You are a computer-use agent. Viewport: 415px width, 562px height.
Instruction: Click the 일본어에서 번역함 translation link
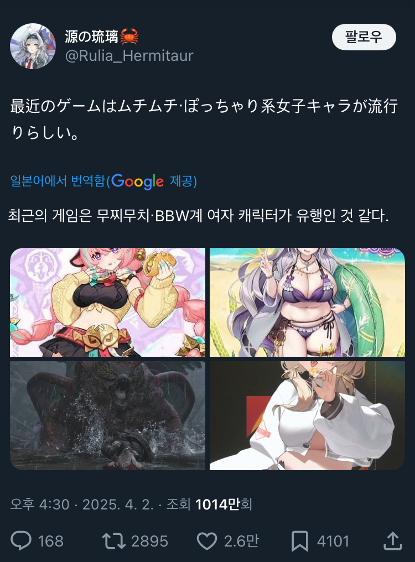(58, 181)
